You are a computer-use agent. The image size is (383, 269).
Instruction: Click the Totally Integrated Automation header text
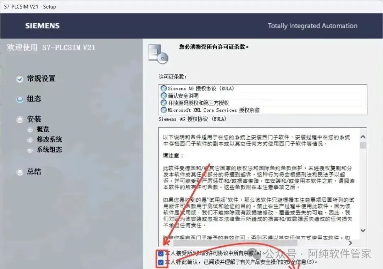(x=313, y=26)
